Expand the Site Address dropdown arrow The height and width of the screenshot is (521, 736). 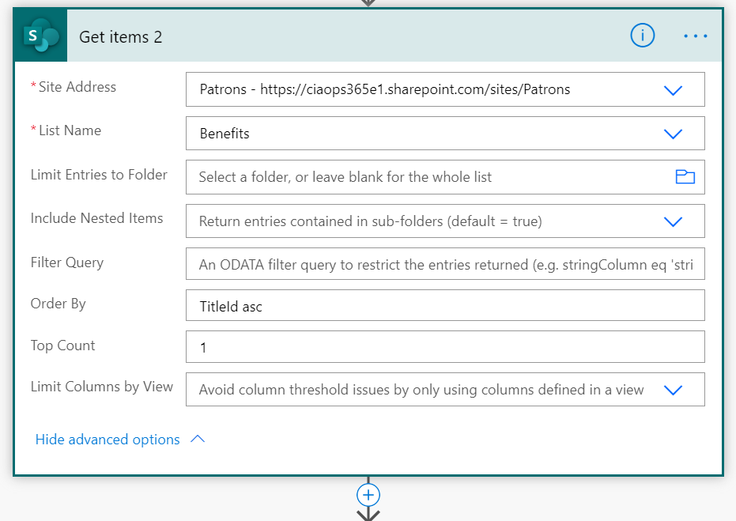[673, 90]
